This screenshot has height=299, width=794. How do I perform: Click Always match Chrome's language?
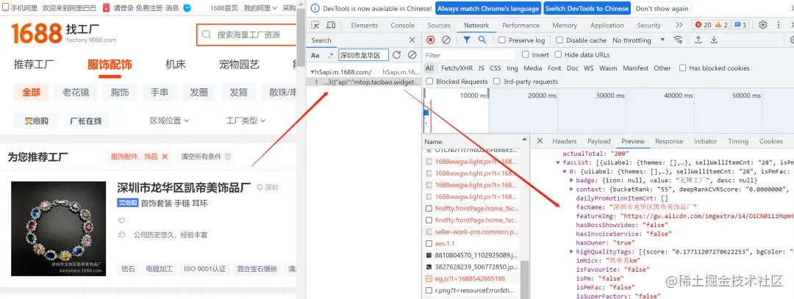(488, 9)
